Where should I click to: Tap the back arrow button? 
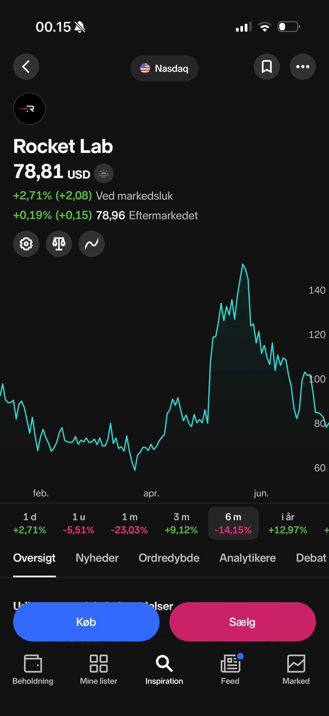point(26,67)
